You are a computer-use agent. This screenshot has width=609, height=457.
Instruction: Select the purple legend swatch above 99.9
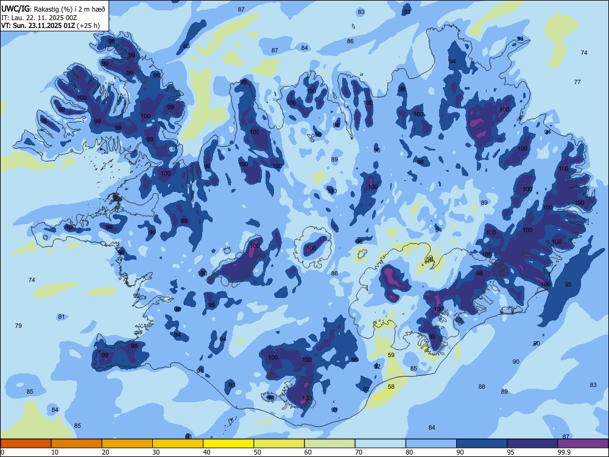pos(583,444)
